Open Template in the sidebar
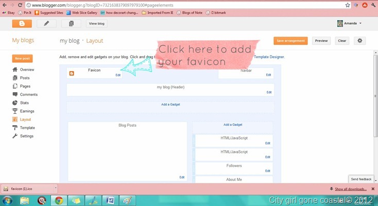 click(x=27, y=128)
